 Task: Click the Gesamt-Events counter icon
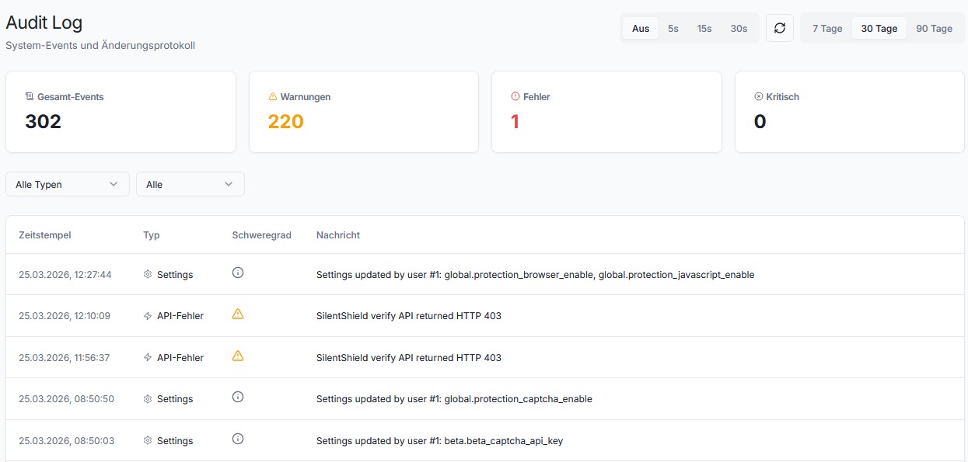(x=30, y=96)
